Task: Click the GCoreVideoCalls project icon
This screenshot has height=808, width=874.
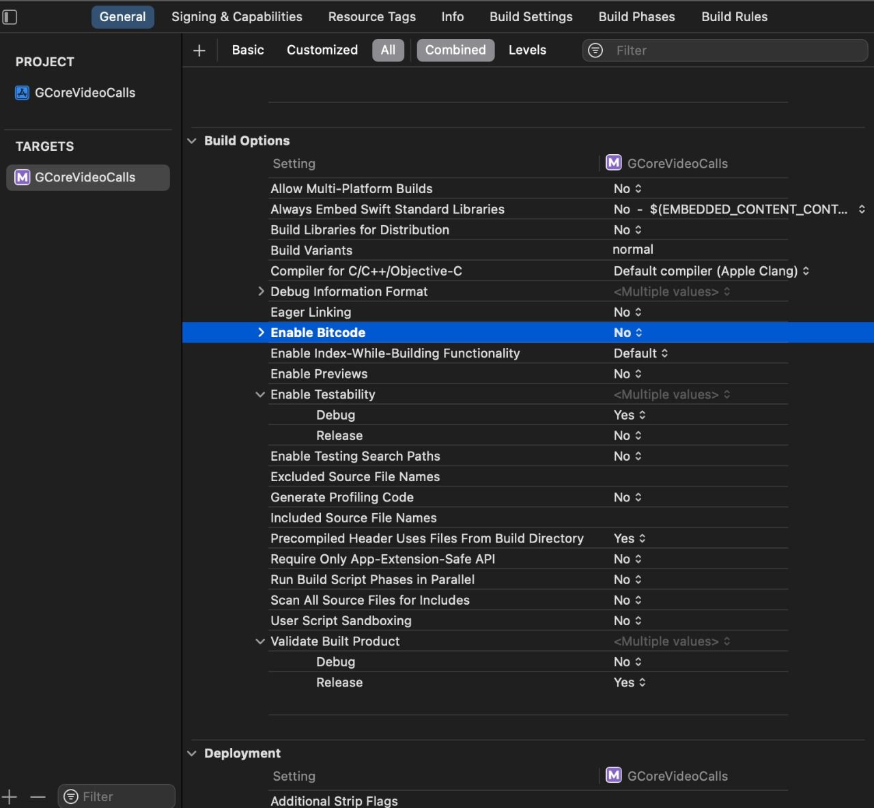Action: coord(23,93)
